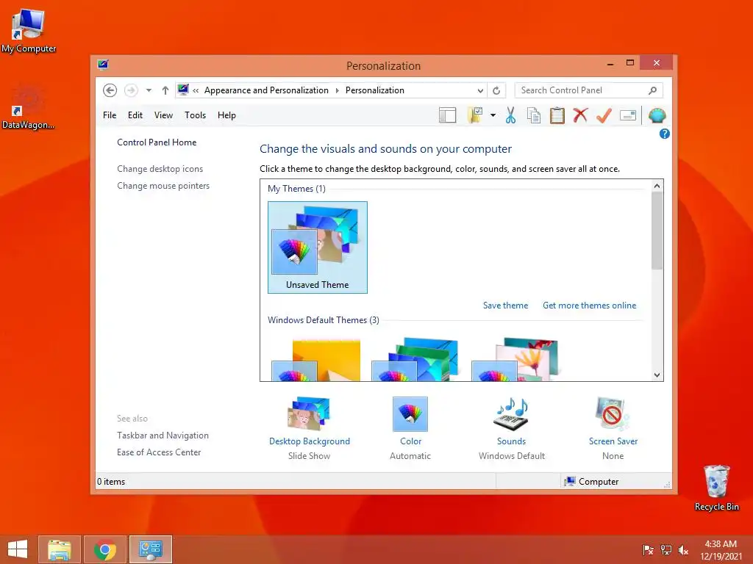
Task: Click the themes list scrollbar thumb
Action: (x=657, y=231)
